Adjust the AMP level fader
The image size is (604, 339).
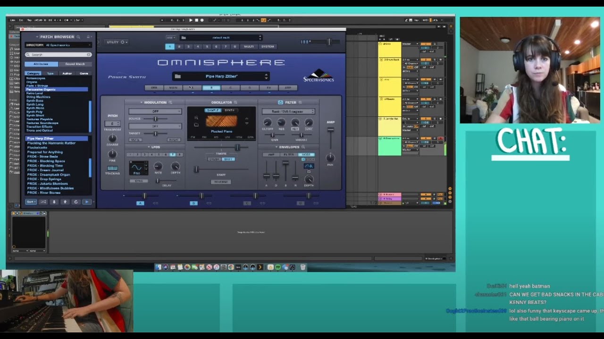click(331, 130)
